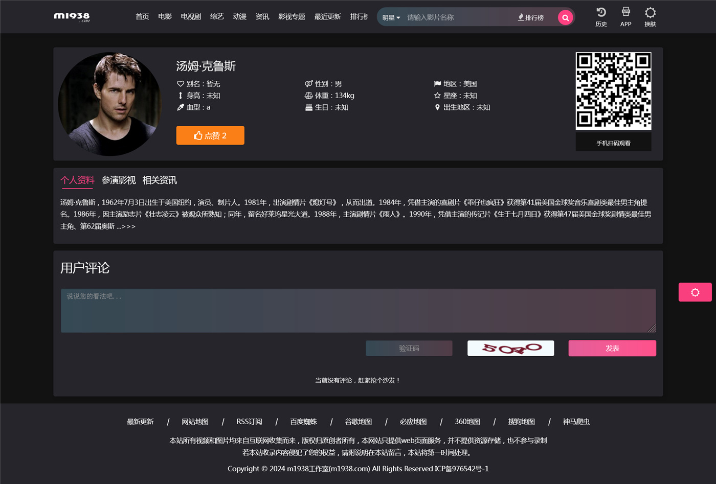Expand the biography via ...>>> link
The image size is (716, 484).
pyautogui.click(x=126, y=226)
